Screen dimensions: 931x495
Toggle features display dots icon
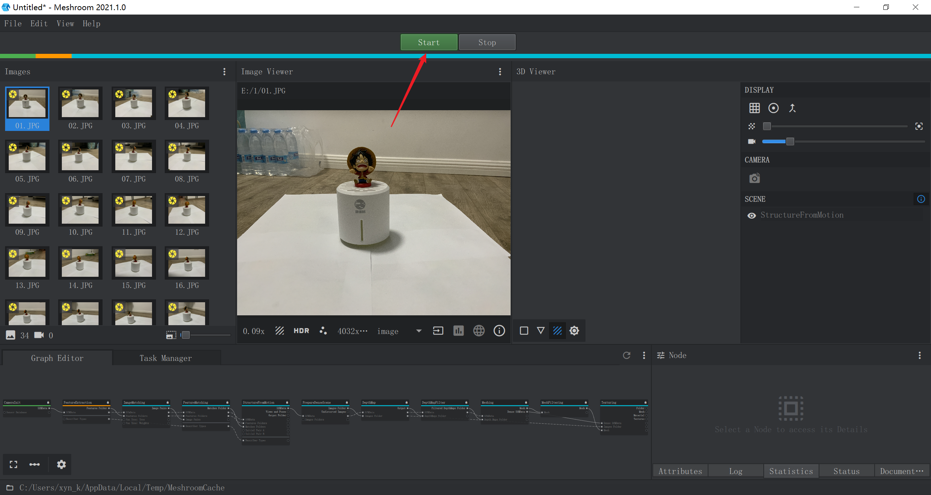[323, 331]
